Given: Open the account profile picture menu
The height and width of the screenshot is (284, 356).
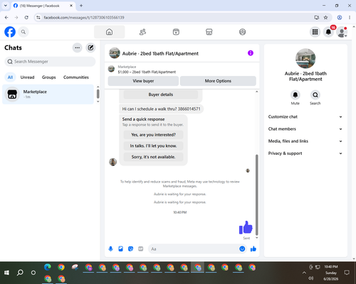Looking at the screenshot, I should pyautogui.click(x=342, y=32).
